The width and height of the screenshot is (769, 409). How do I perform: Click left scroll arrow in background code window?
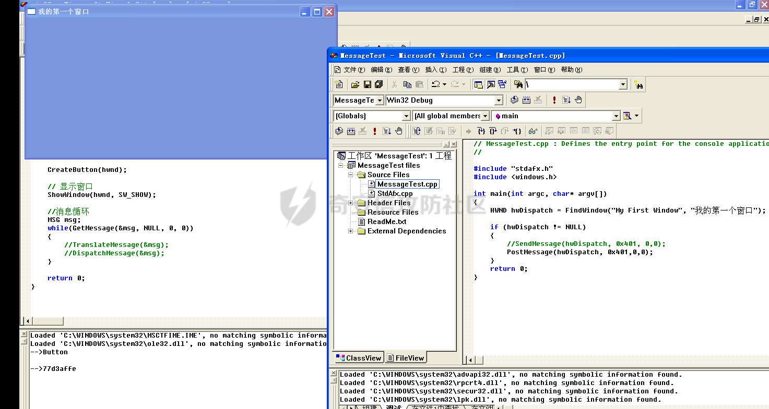(x=28, y=321)
